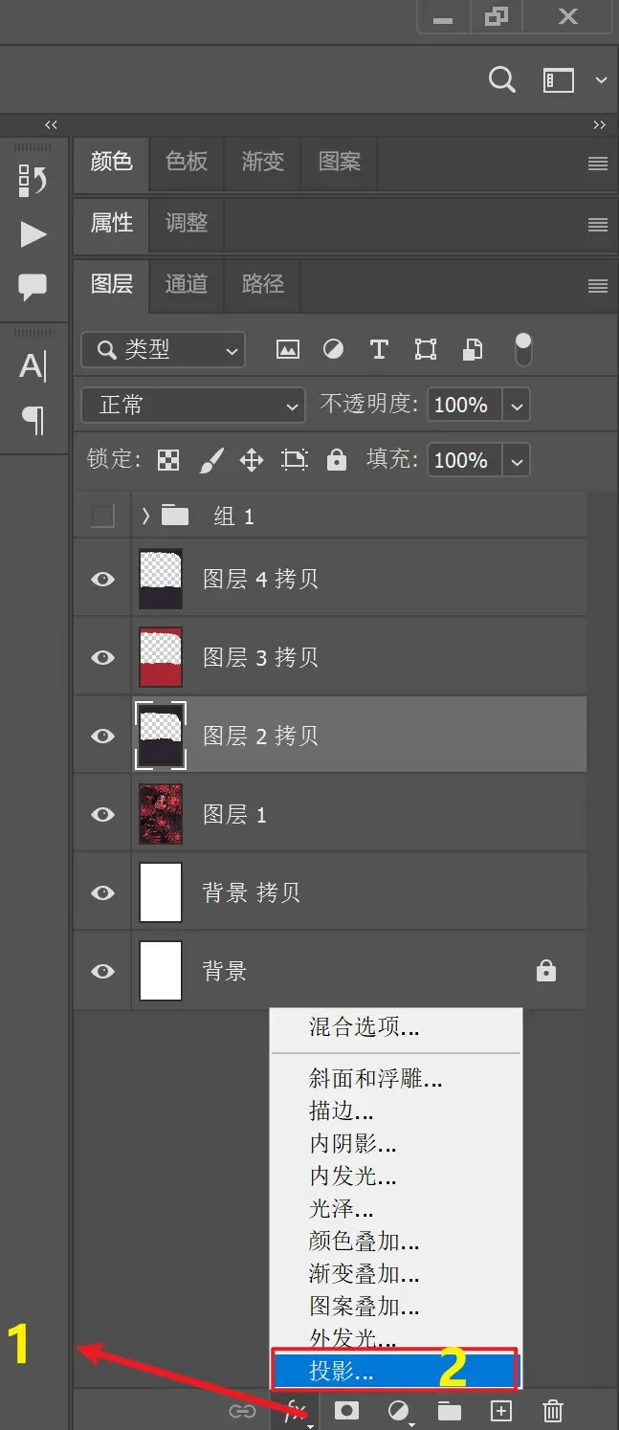This screenshot has height=1430, width=619.
Task: Open the 颜色 panel group menu
Action: pos(598,164)
